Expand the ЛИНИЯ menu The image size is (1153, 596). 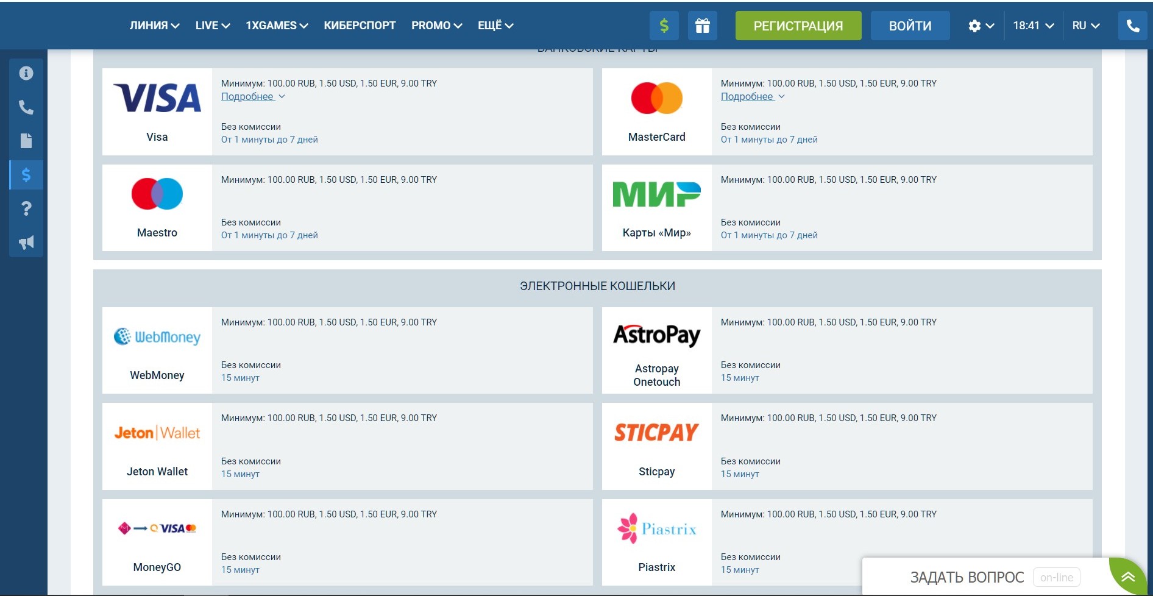pos(154,26)
